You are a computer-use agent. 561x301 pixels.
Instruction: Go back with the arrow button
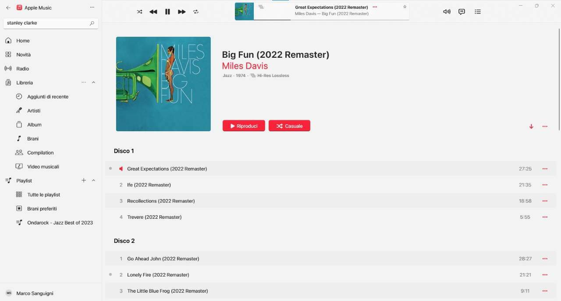click(x=8, y=7)
